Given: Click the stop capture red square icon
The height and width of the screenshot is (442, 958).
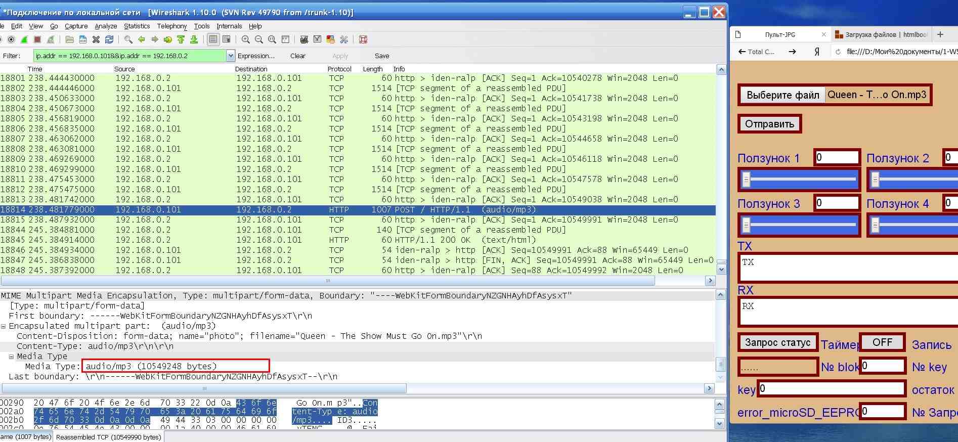Looking at the screenshot, I should point(37,39).
